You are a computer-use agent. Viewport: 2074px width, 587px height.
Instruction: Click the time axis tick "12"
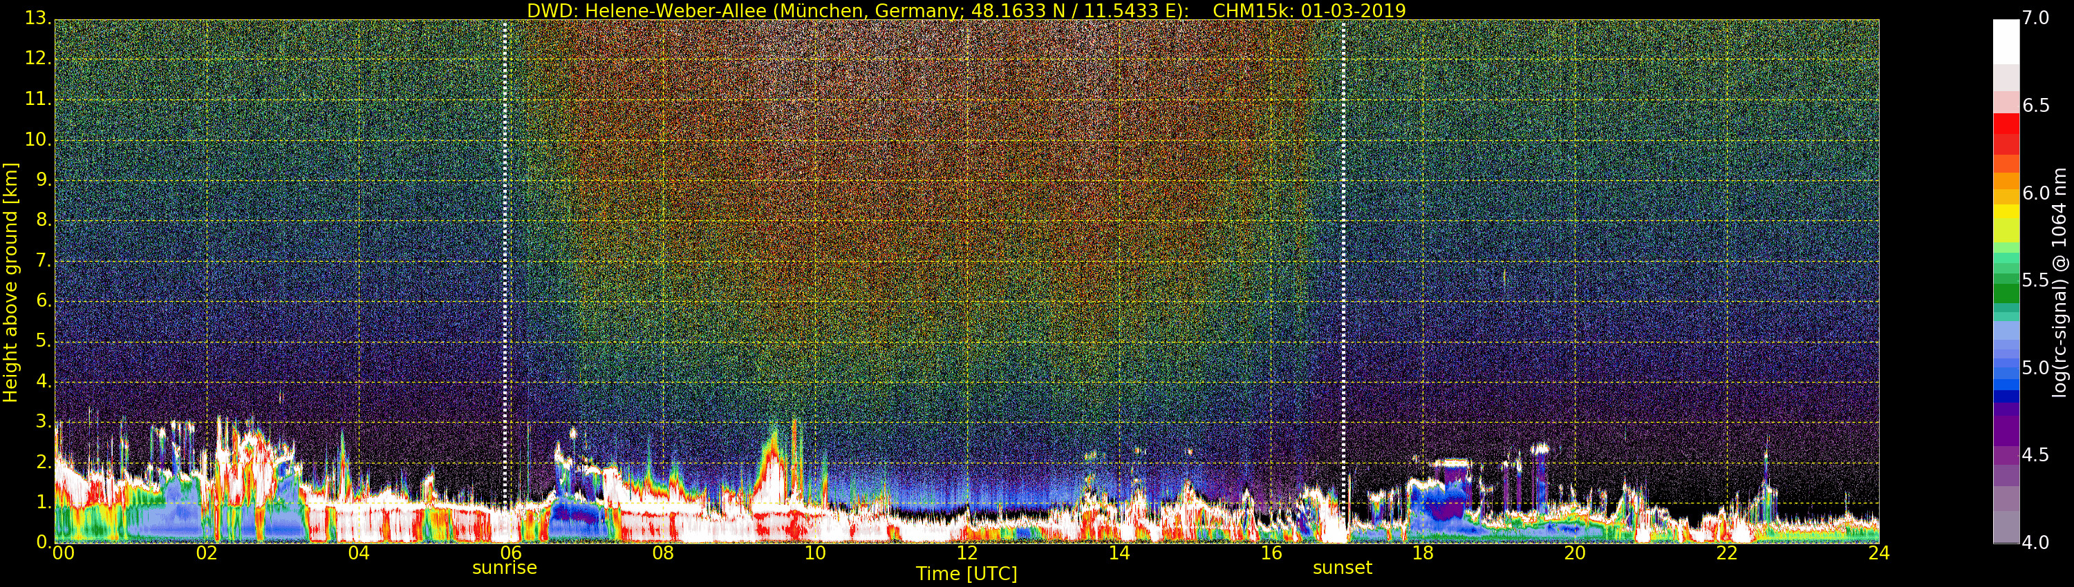pyautogui.click(x=967, y=553)
